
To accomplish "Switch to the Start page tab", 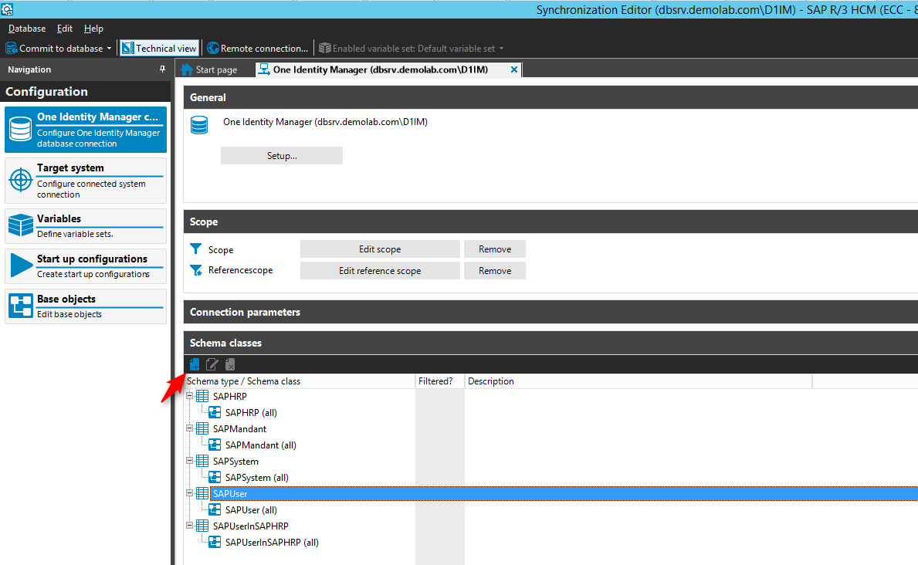I will pyautogui.click(x=209, y=69).
